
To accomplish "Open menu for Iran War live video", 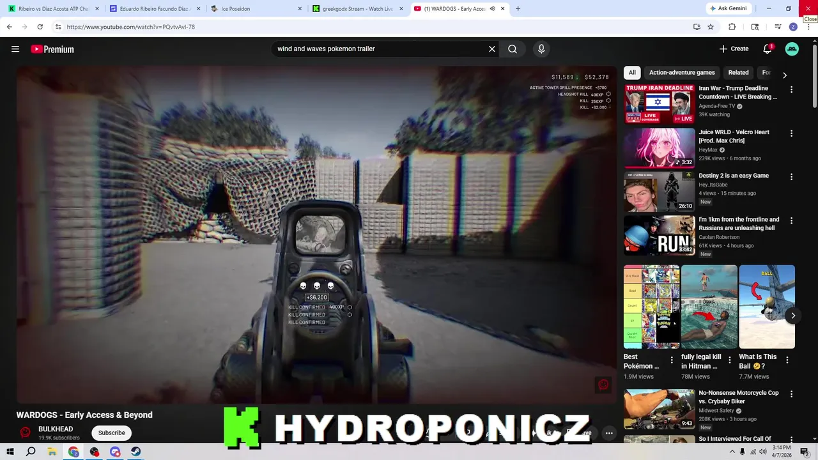I will click(x=791, y=90).
